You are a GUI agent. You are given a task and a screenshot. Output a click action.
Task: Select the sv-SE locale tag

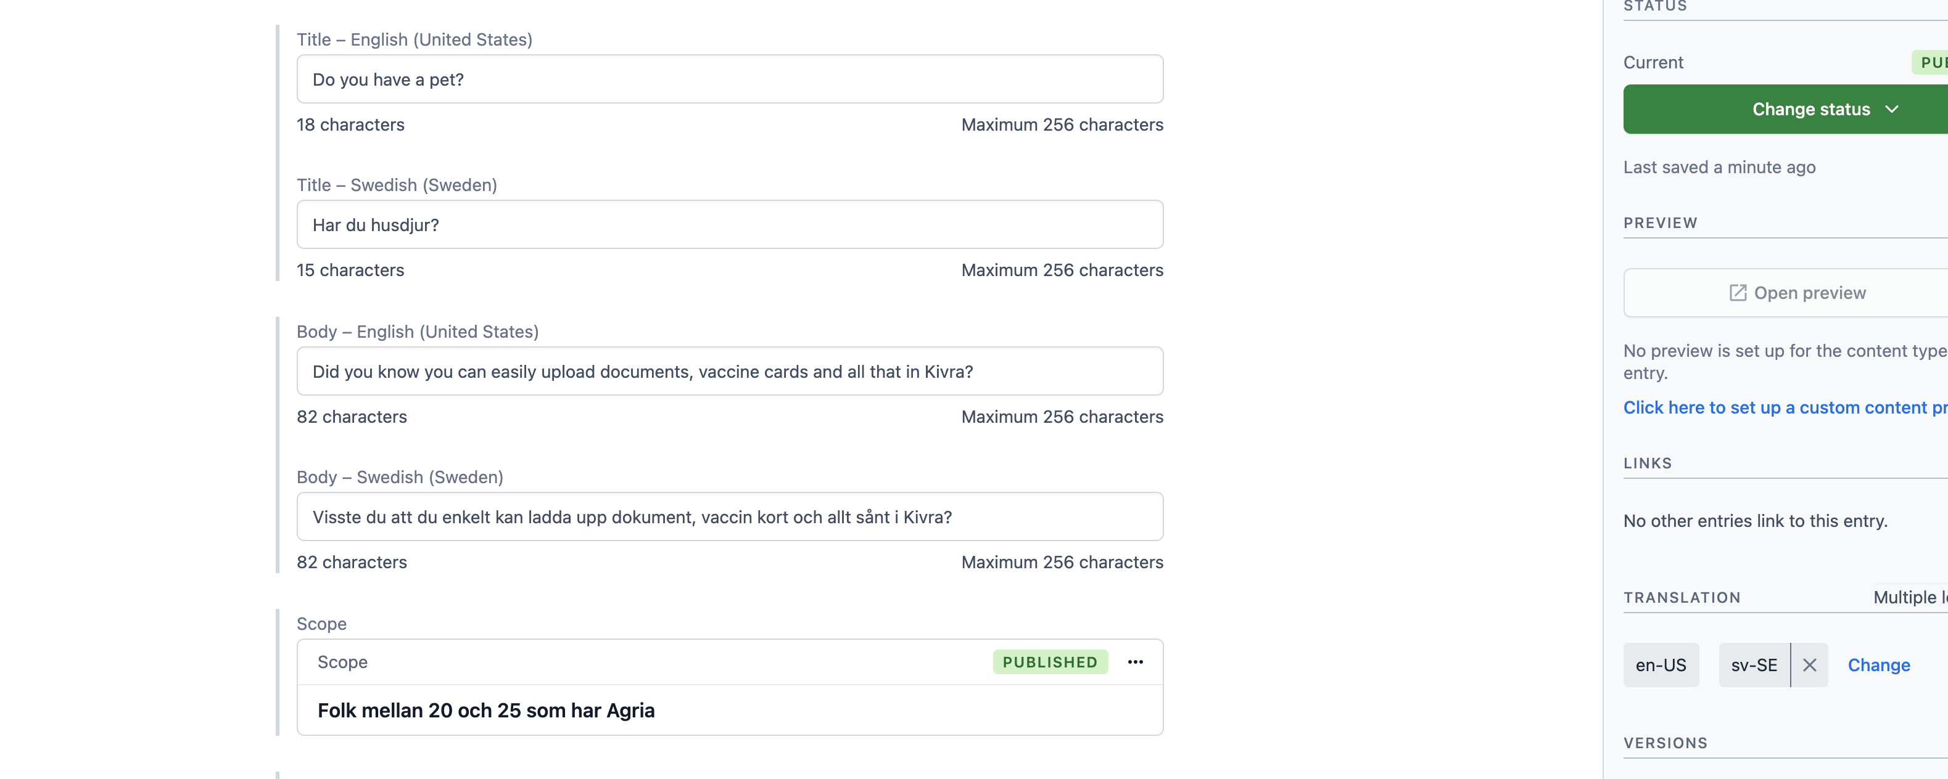(1754, 665)
